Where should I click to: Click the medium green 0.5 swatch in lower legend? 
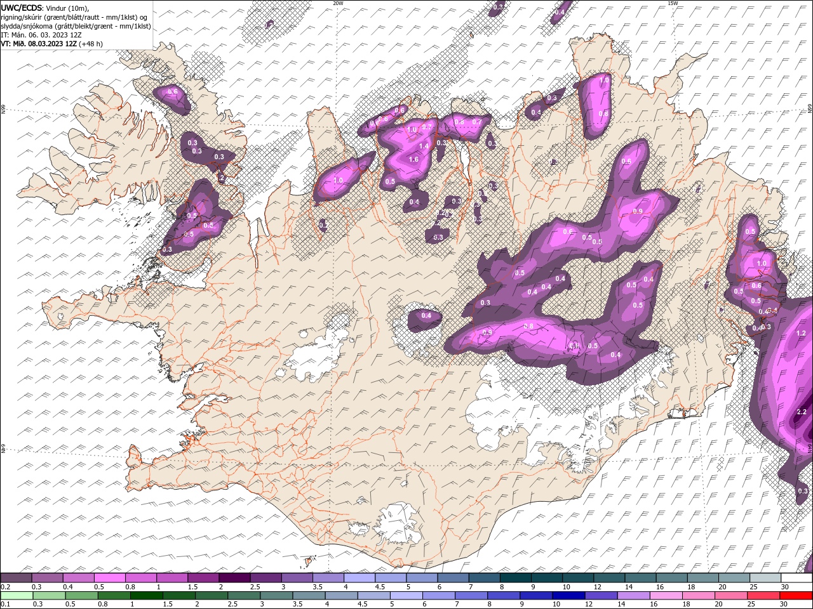point(81,596)
